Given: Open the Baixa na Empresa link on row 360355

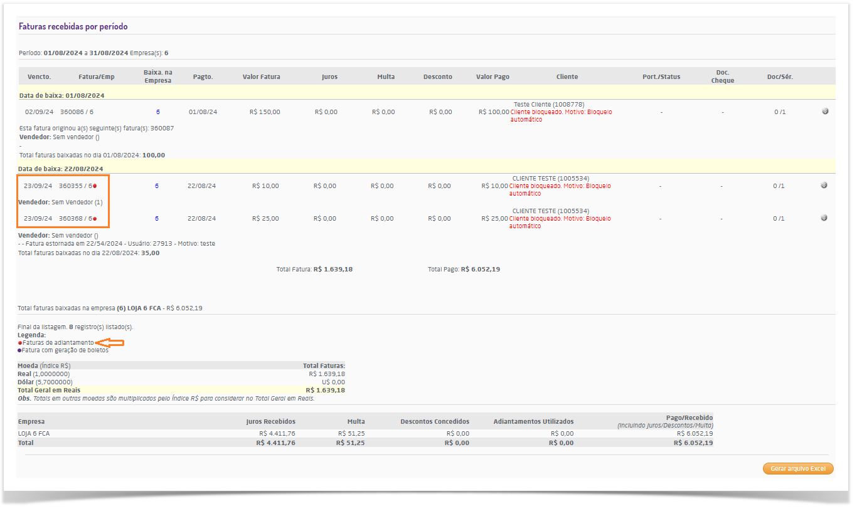Looking at the screenshot, I should tap(157, 186).
